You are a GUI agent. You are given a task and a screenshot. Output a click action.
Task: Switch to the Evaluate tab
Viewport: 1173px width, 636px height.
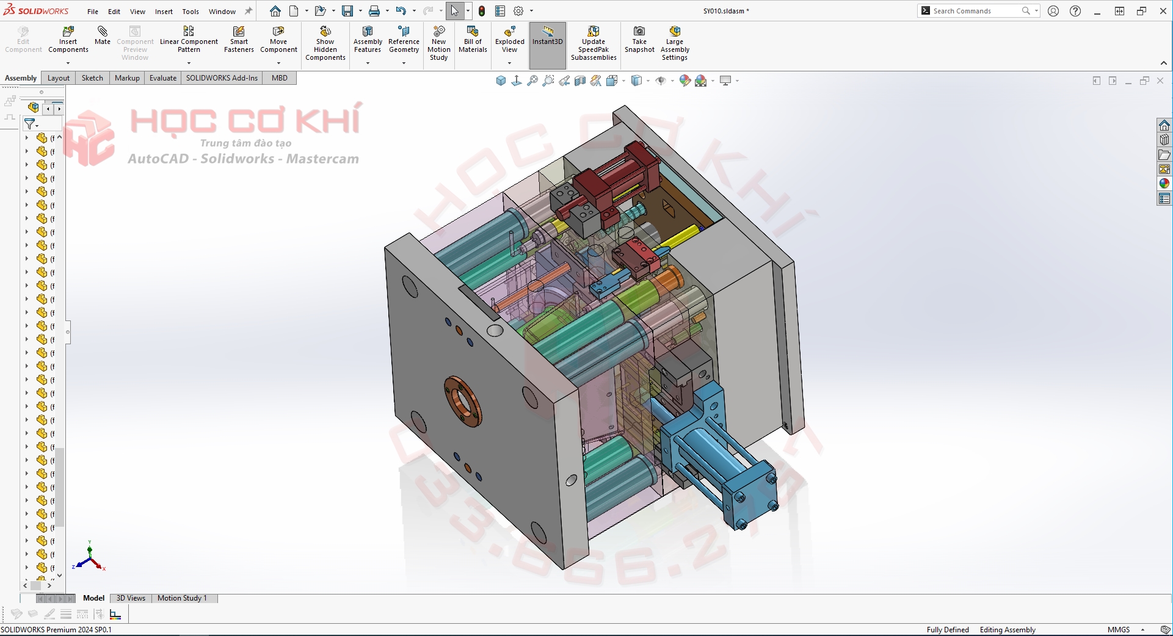[163, 78]
